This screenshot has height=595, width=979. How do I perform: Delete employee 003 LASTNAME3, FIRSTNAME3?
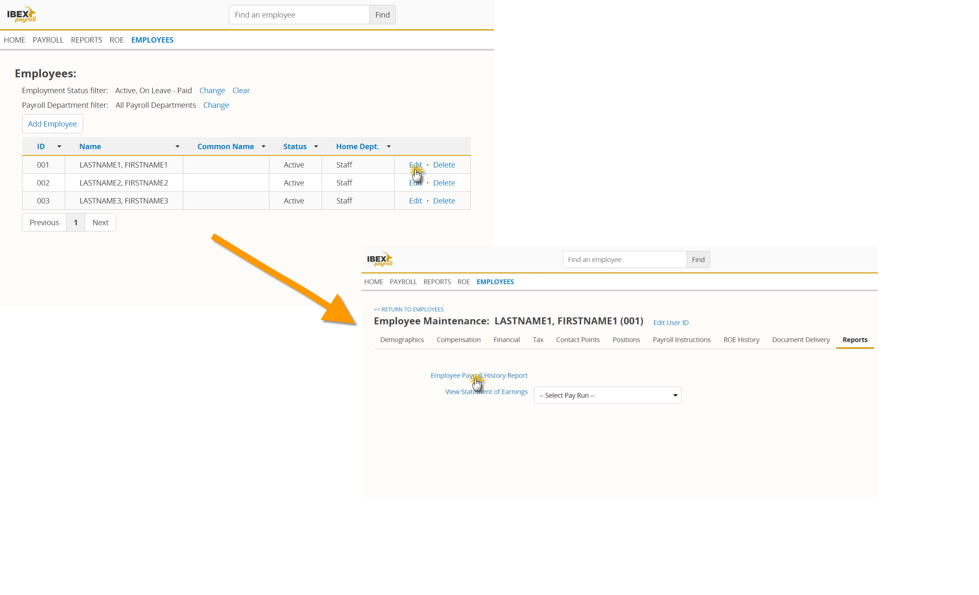(444, 201)
